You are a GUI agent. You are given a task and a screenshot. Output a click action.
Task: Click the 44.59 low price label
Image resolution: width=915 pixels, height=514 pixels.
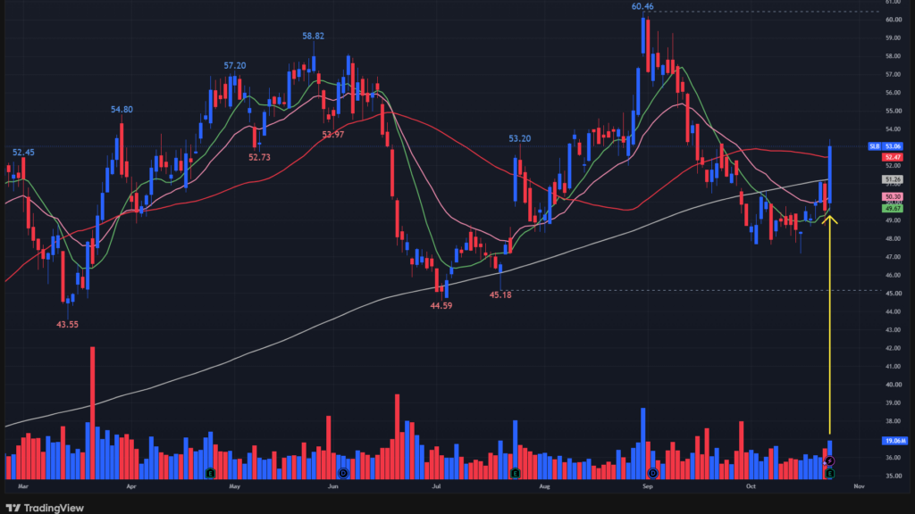coord(441,305)
